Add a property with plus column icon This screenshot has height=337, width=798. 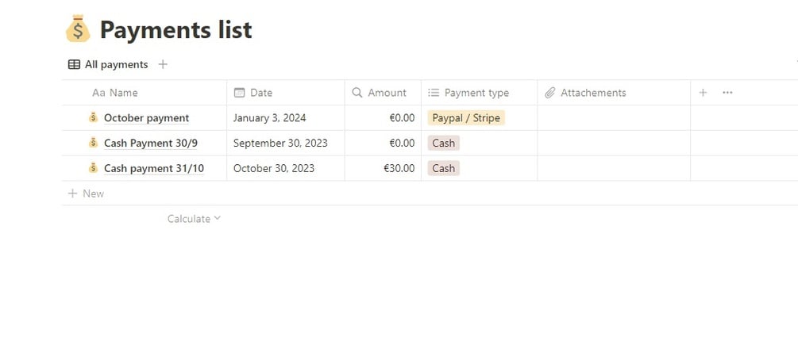coord(703,93)
